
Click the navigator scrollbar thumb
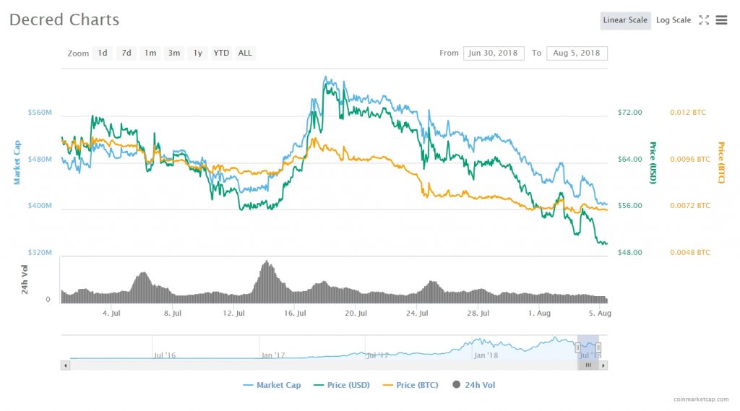588,365
